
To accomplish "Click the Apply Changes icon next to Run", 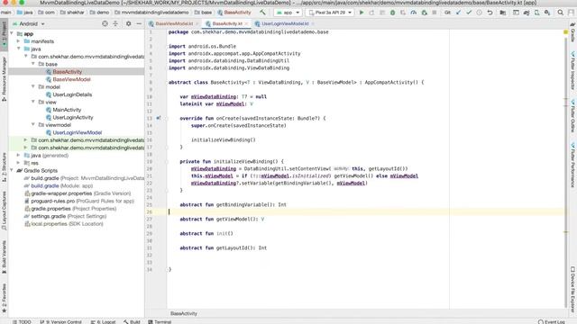I will point(371,13).
